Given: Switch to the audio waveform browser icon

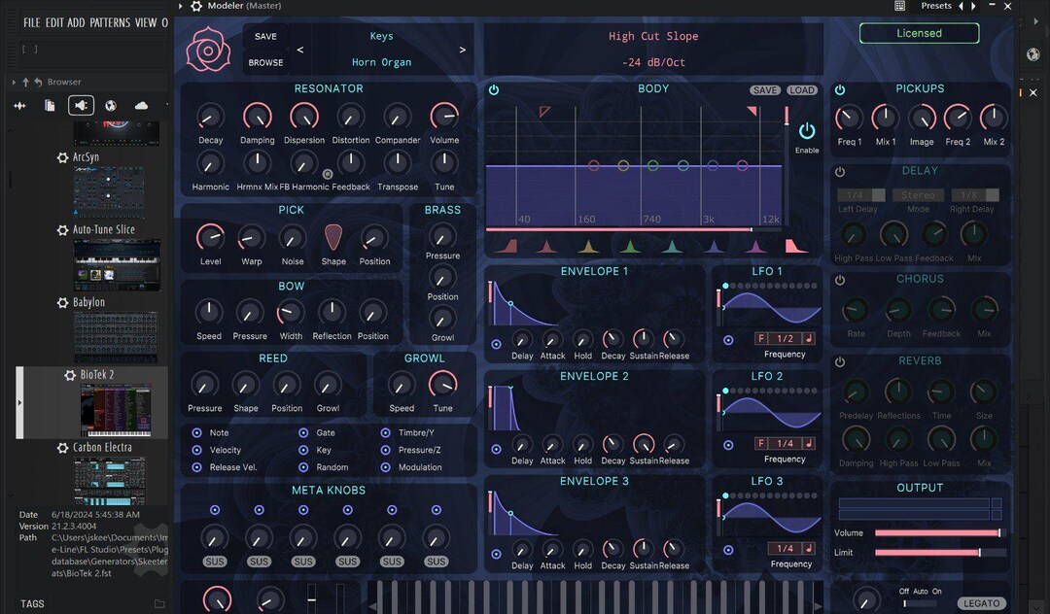Looking at the screenshot, I should pyautogui.click(x=19, y=105).
